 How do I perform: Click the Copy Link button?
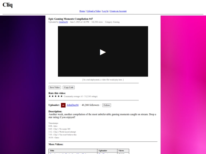[69, 87]
